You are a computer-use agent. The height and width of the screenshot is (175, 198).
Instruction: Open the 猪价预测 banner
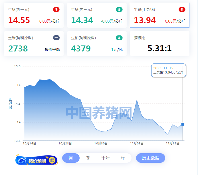[x=37, y=160]
